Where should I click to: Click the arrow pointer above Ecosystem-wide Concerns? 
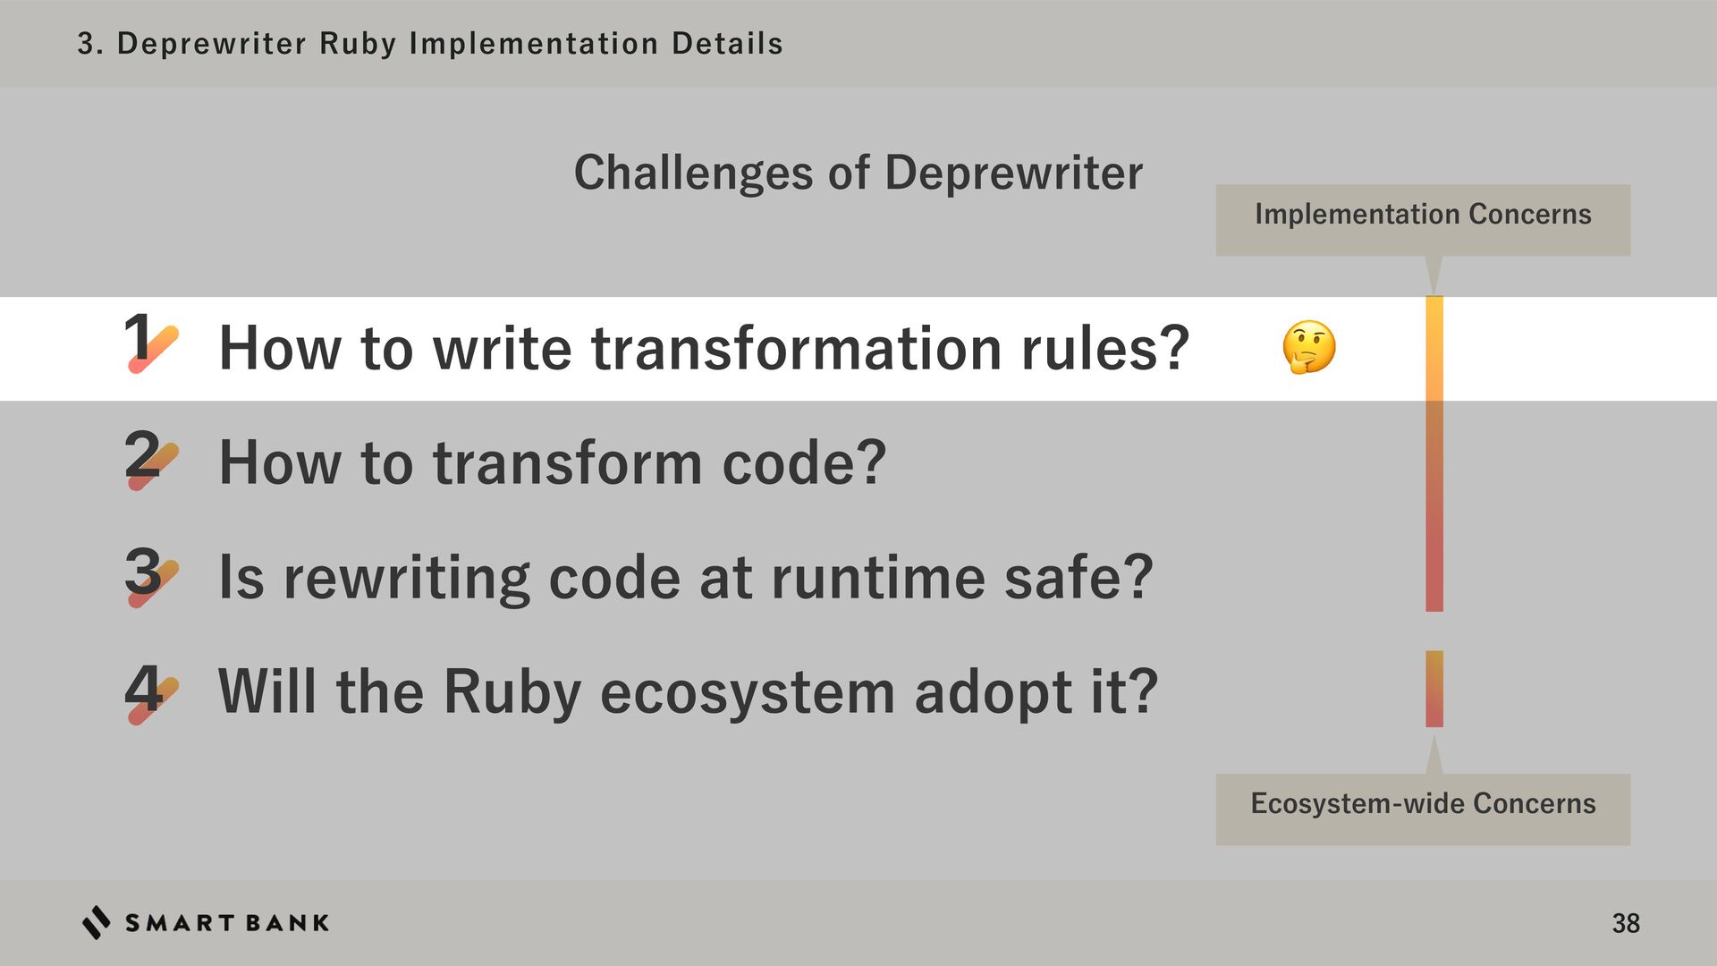coord(1434,754)
